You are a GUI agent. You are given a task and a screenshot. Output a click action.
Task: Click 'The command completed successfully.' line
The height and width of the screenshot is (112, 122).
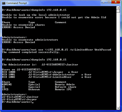(x=31, y=52)
